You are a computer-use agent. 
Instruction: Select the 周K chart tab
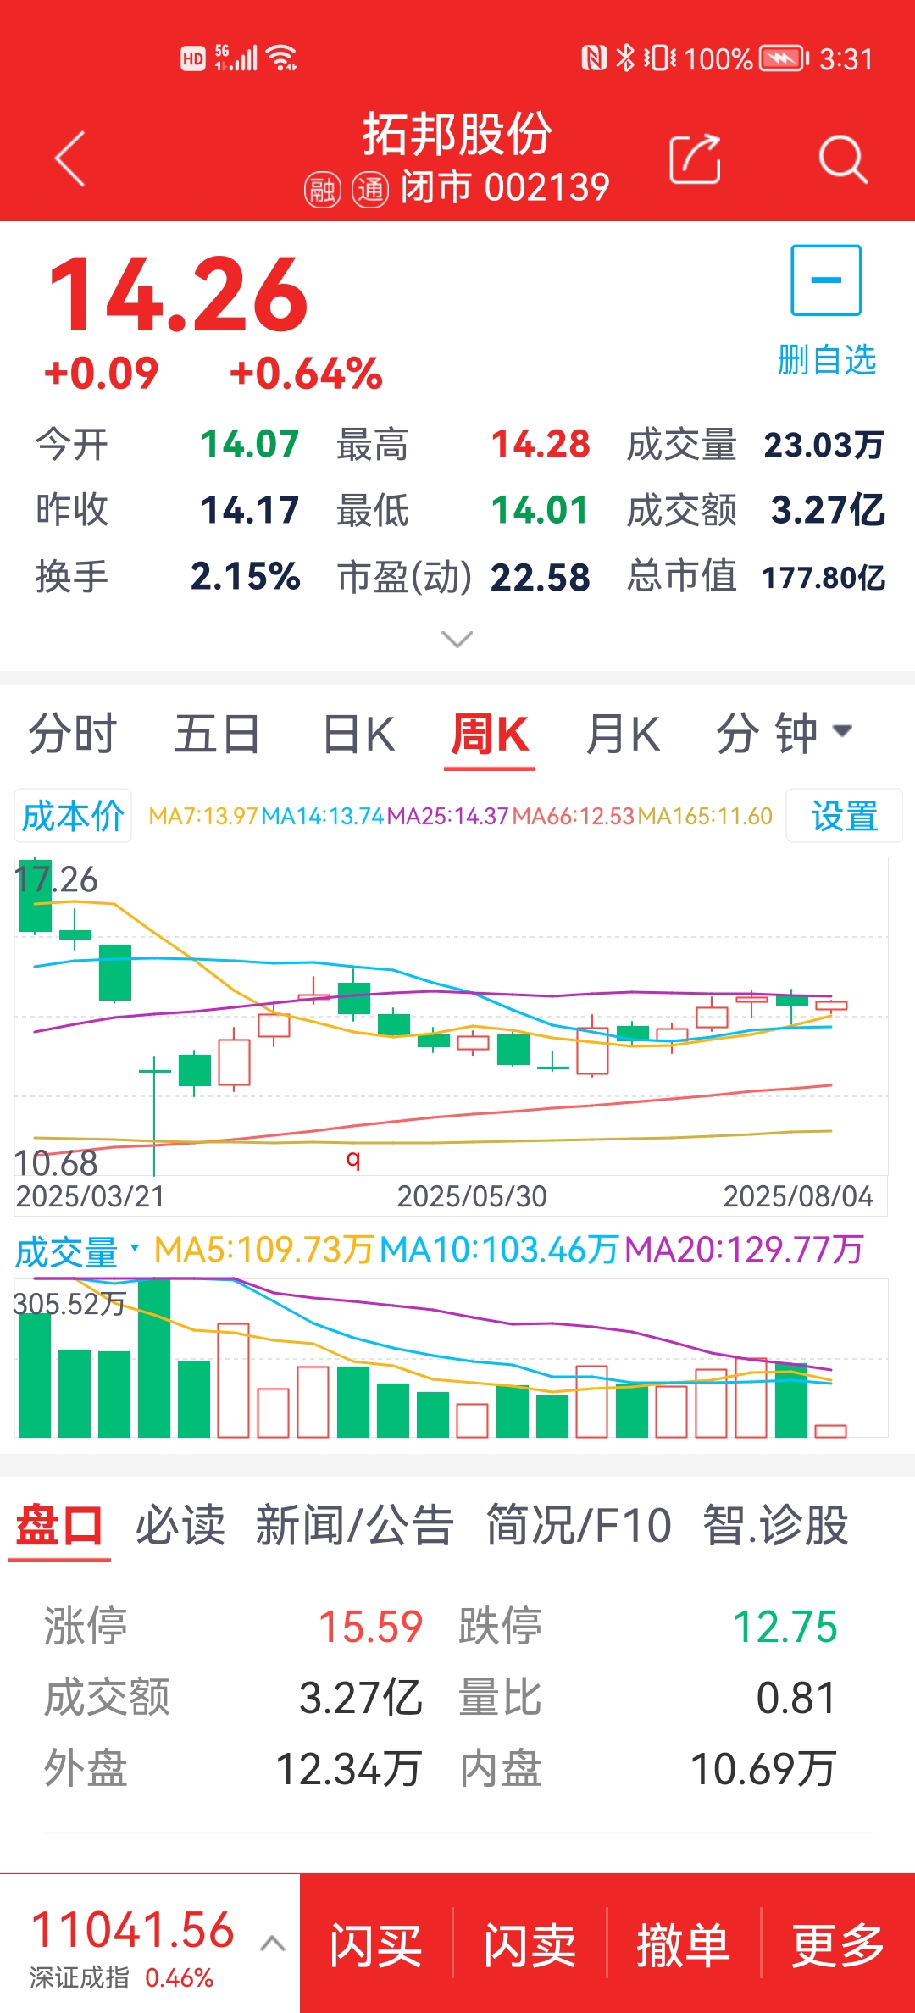tap(490, 734)
